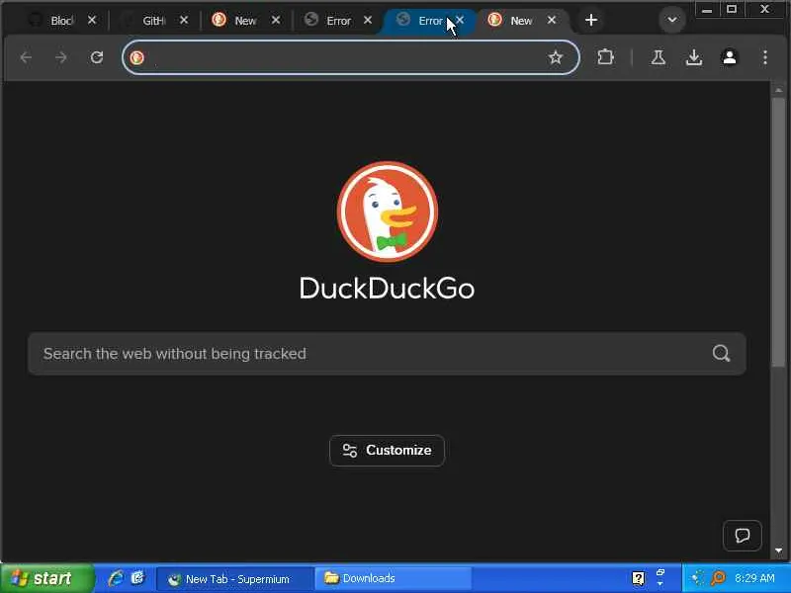Go back to the previous page
The image size is (791, 593).
click(27, 57)
